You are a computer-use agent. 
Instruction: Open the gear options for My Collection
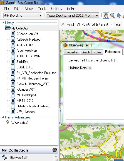[x=55, y=150]
